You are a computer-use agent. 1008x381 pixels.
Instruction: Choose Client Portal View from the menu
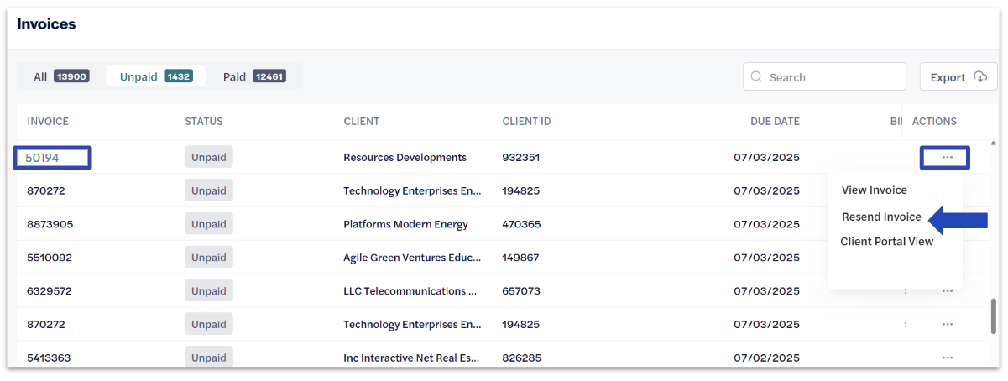(886, 242)
